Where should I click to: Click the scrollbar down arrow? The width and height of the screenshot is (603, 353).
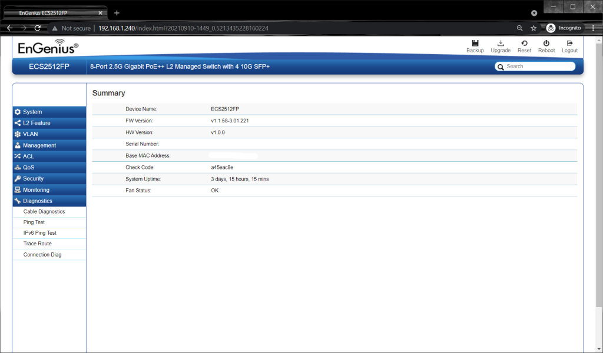tap(599, 349)
